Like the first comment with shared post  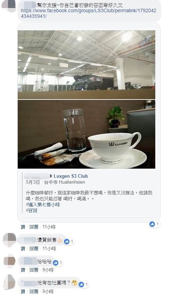(x=23, y=227)
